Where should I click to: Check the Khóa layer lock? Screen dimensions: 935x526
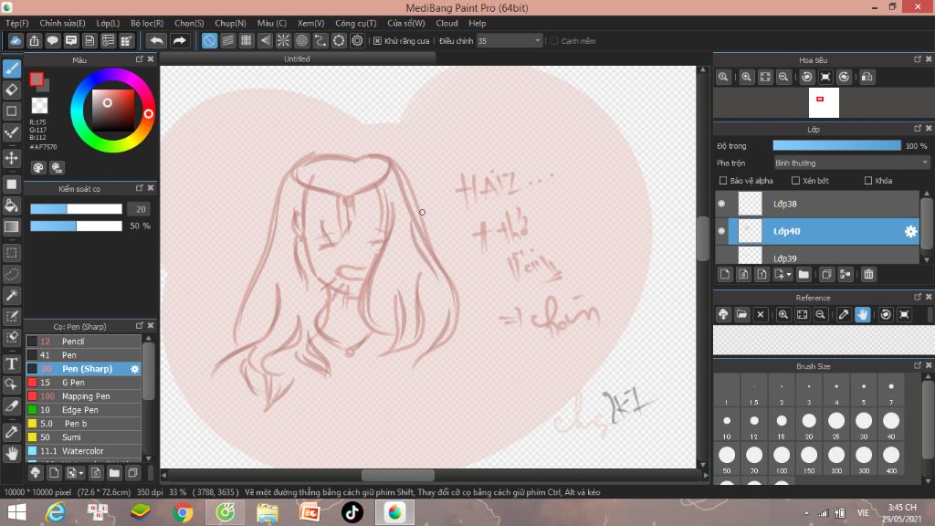[868, 181]
